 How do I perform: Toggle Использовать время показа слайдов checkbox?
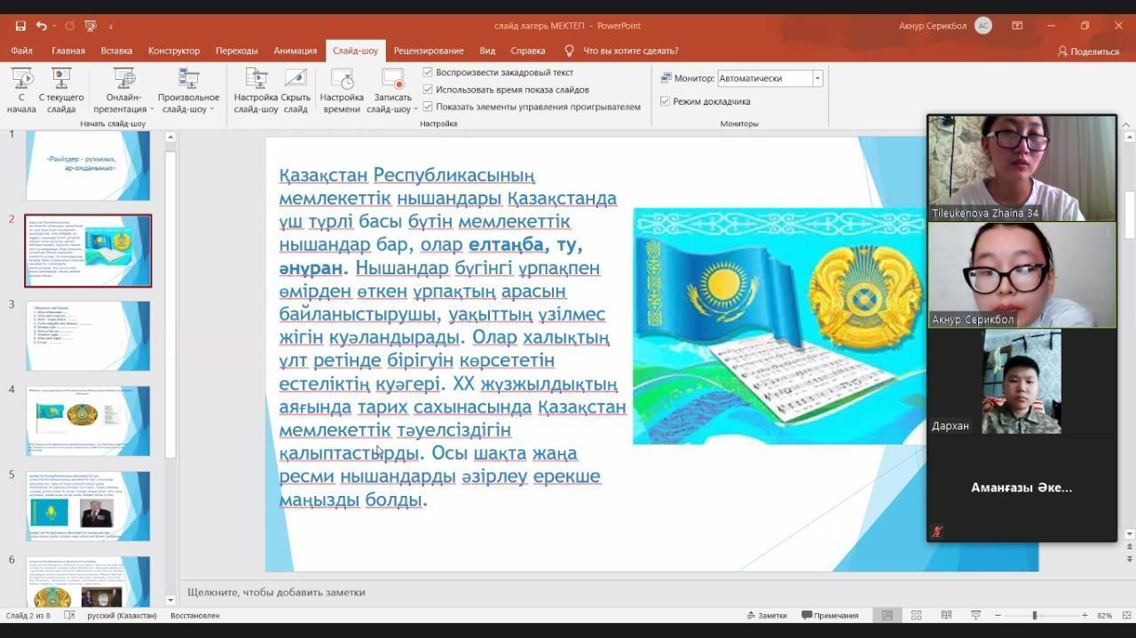click(x=428, y=89)
